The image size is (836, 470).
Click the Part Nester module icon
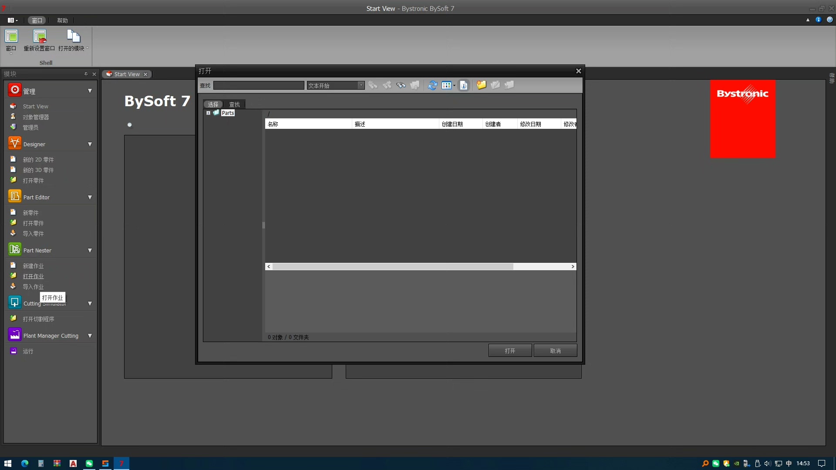click(15, 249)
